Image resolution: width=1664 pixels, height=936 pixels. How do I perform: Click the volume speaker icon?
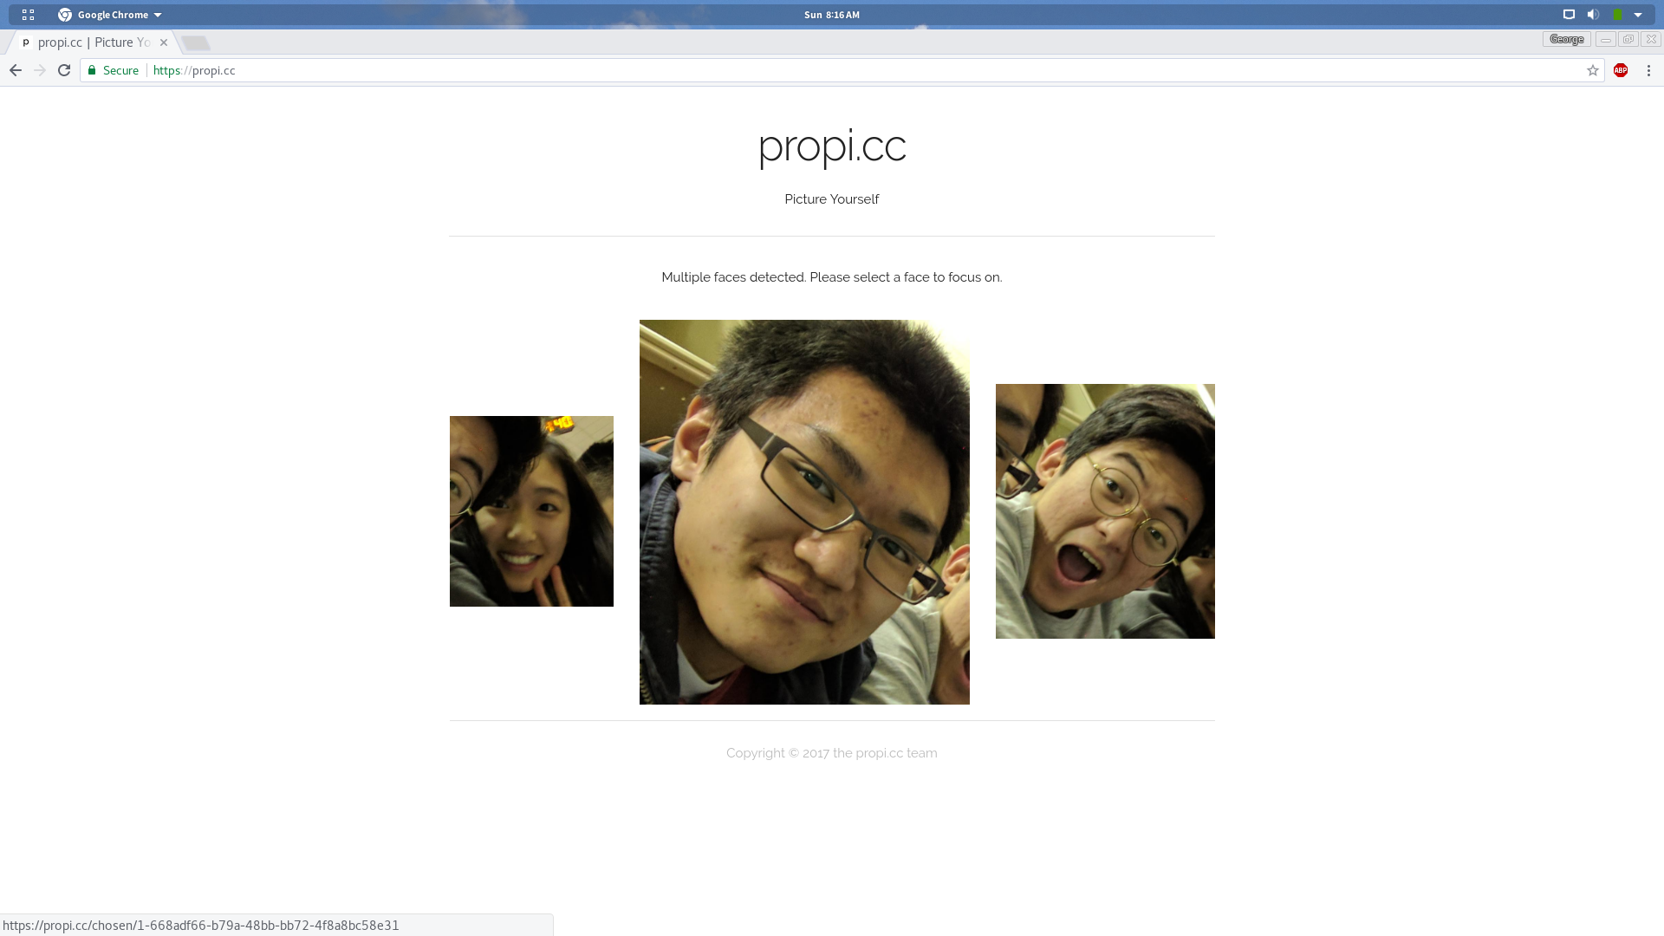1593,15
